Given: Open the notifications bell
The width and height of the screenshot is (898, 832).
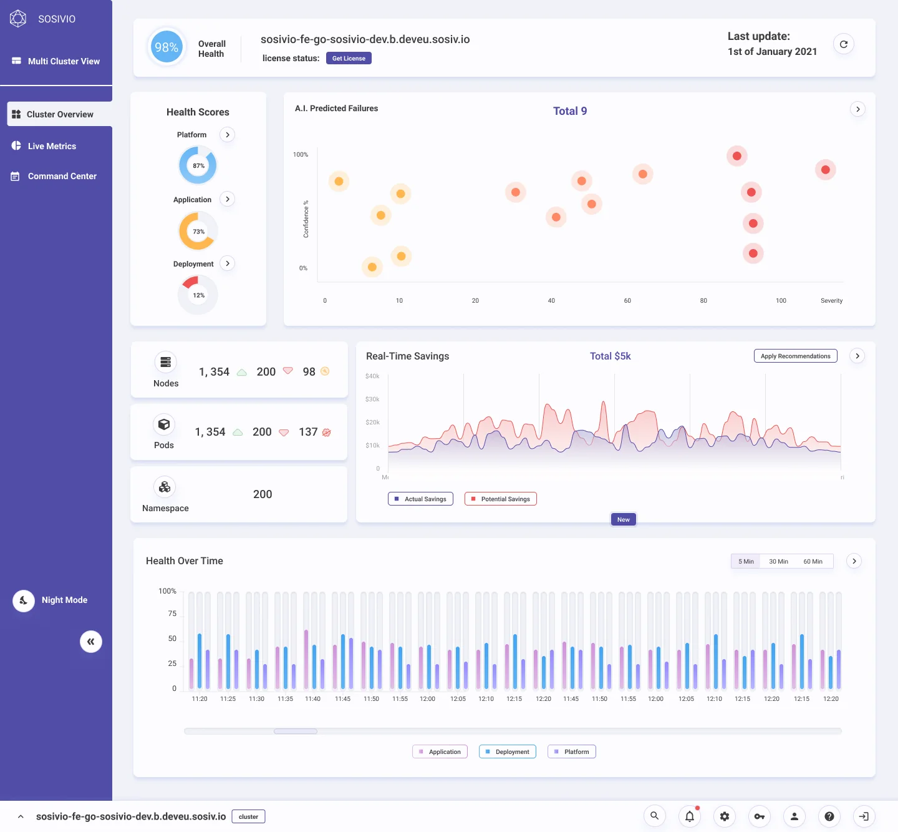Looking at the screenshot, I should [690, 816].
